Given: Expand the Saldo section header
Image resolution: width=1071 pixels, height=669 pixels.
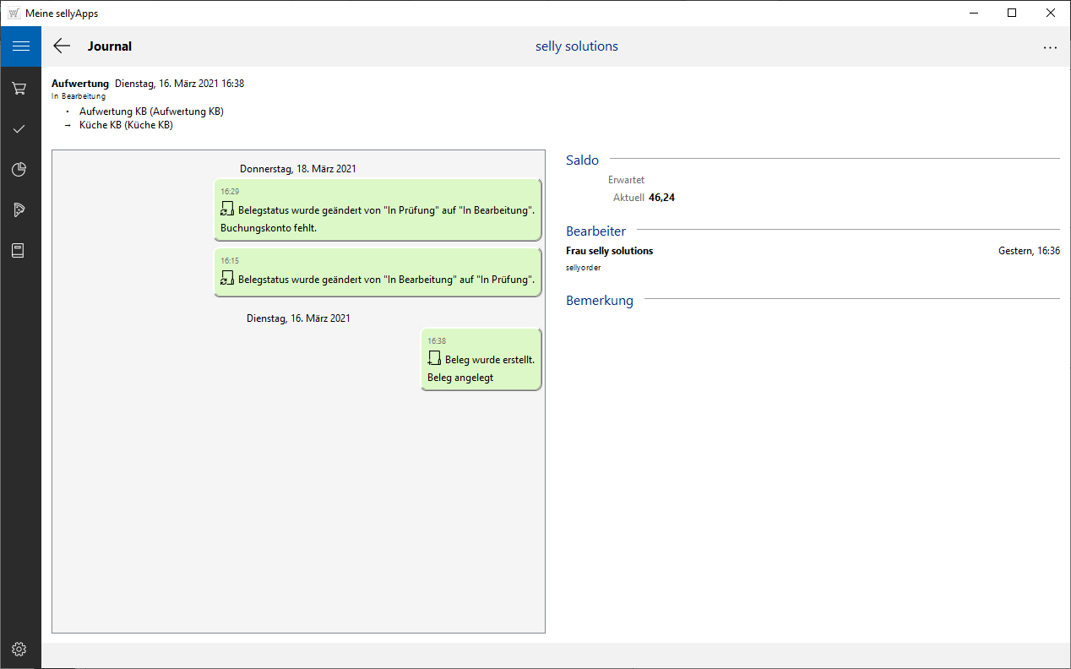Looking at the screenshot, I should [x=582, y=160].
